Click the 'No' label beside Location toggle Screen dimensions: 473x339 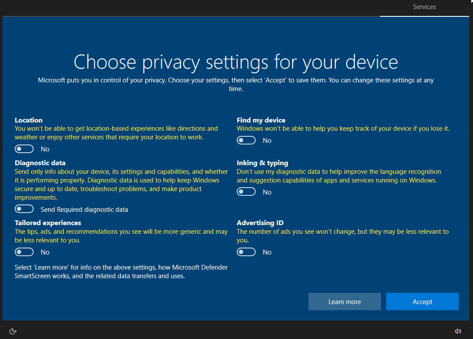point(45,149)
